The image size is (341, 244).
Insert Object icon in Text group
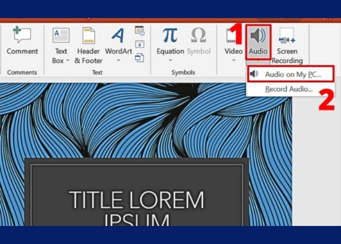coord(139,58)
